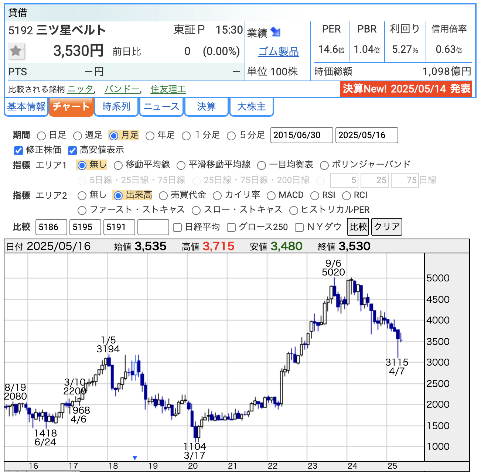The image size is (481, 472).
Task: Click the PER 14.6倍 value
Action: [x=331, y=49]
